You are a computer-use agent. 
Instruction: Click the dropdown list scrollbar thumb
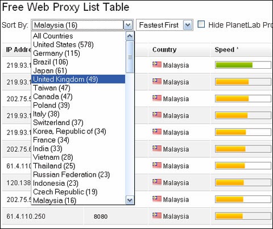pyautogui.click(x=130, y=57)
